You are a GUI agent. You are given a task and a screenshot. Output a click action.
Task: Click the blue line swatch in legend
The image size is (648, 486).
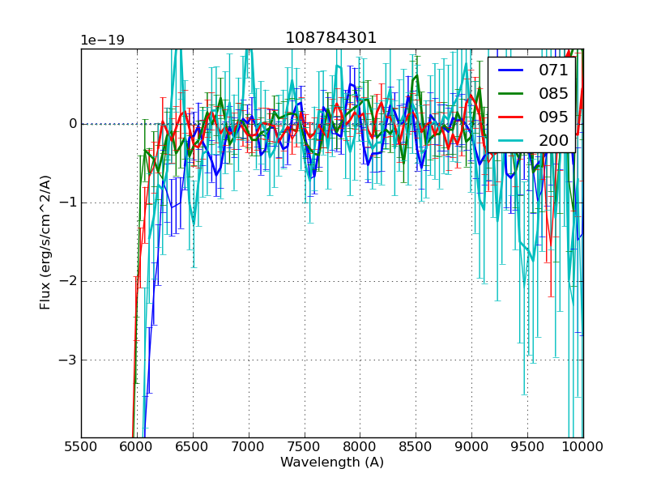coord(512,70)
